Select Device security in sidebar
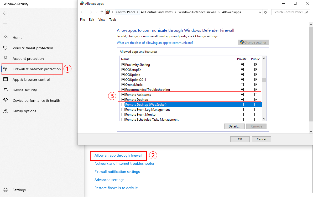Screen dimensions: 313x197 coord(25,90)
